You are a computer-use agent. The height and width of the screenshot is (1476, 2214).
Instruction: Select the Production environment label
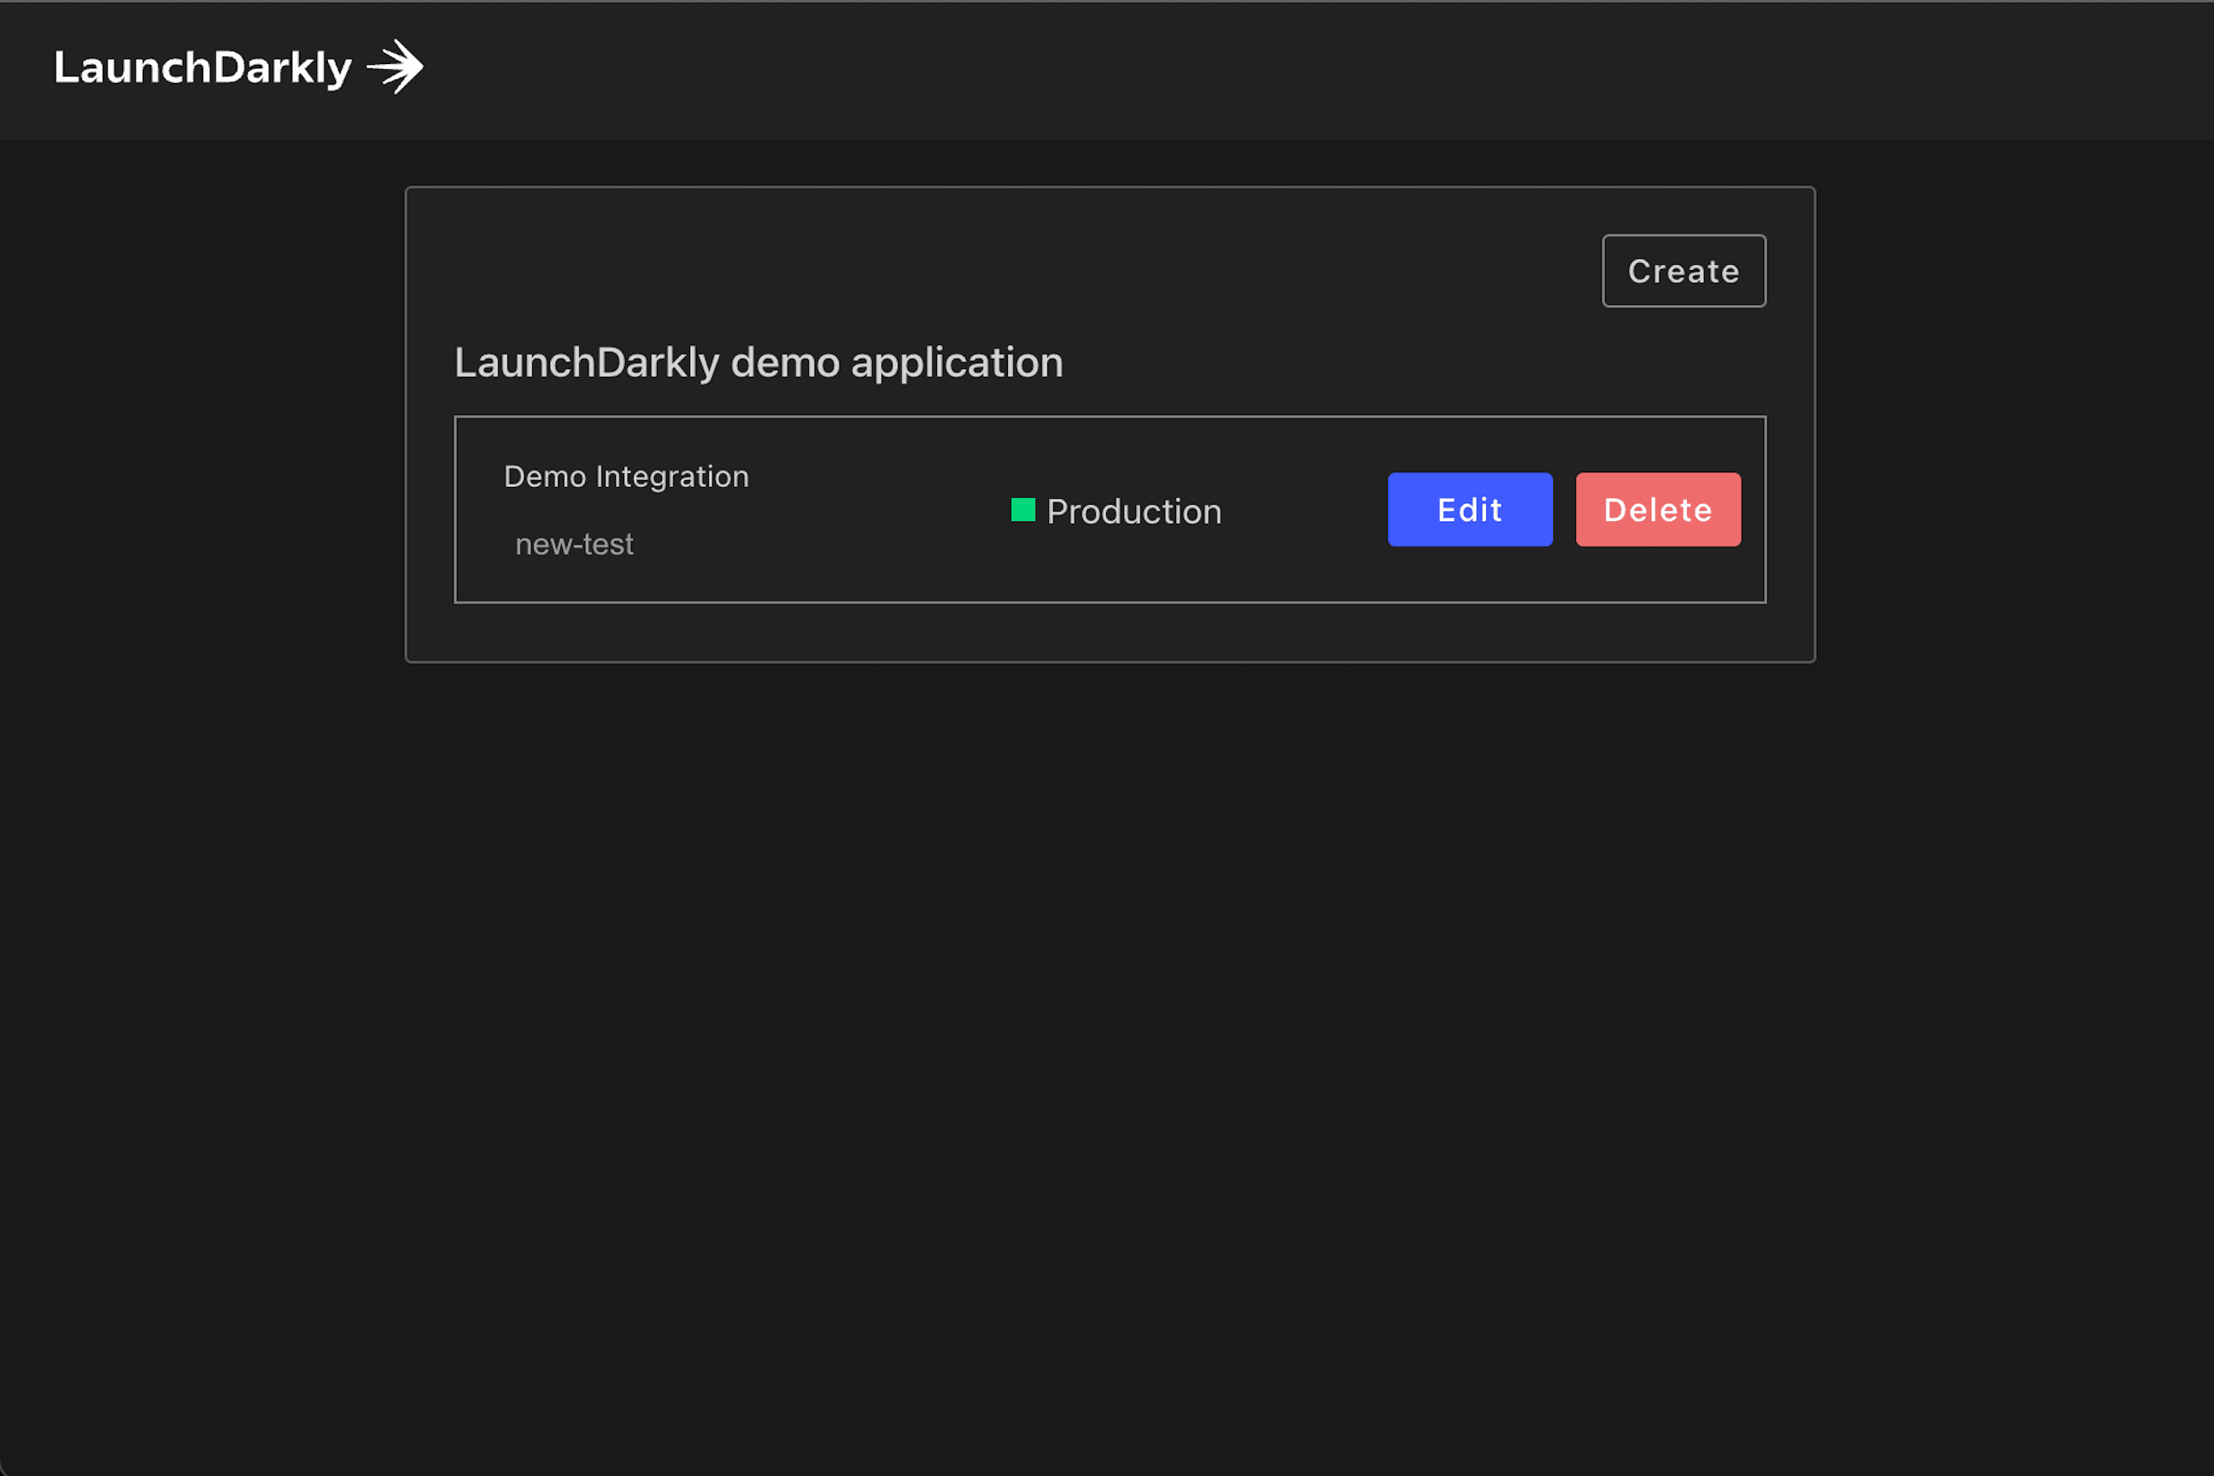coord(1133,511)
